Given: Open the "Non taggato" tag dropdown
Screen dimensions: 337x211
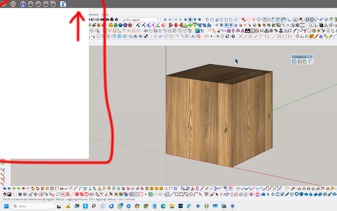Looking at the screenshot, I should tap(142, 20).
